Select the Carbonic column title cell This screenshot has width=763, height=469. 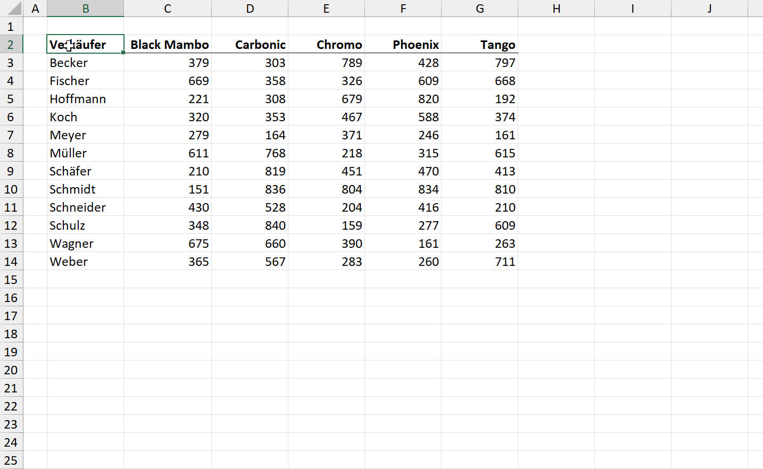(250, 45)
